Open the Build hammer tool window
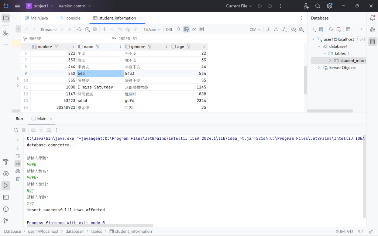Image resolution: width=378 pixels, height=236 pixels. pyautogui.click(x=6, y=162)
